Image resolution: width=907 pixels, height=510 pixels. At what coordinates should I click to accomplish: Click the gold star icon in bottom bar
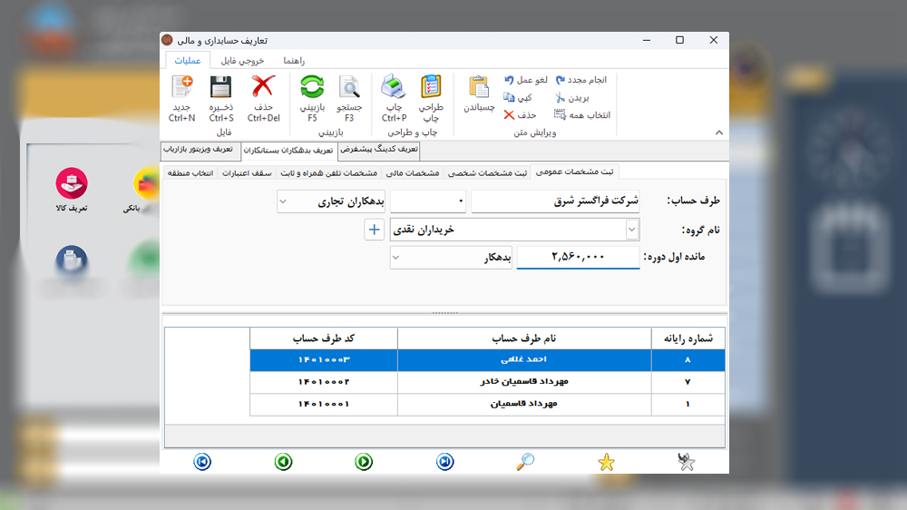(606, 463)
